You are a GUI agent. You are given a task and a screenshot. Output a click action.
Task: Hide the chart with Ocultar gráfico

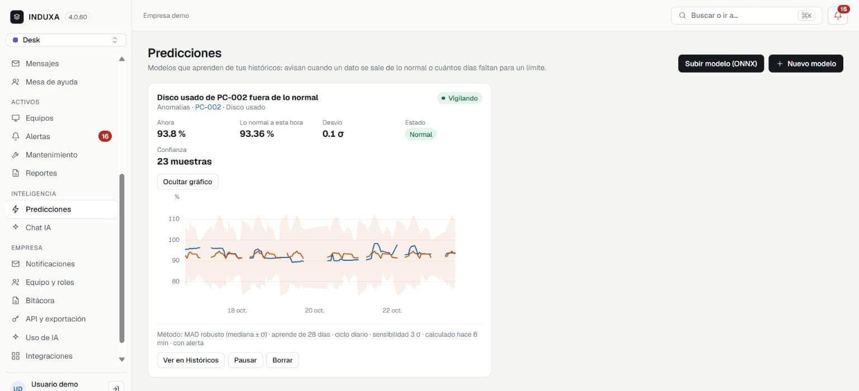click(x=188, y=182)
